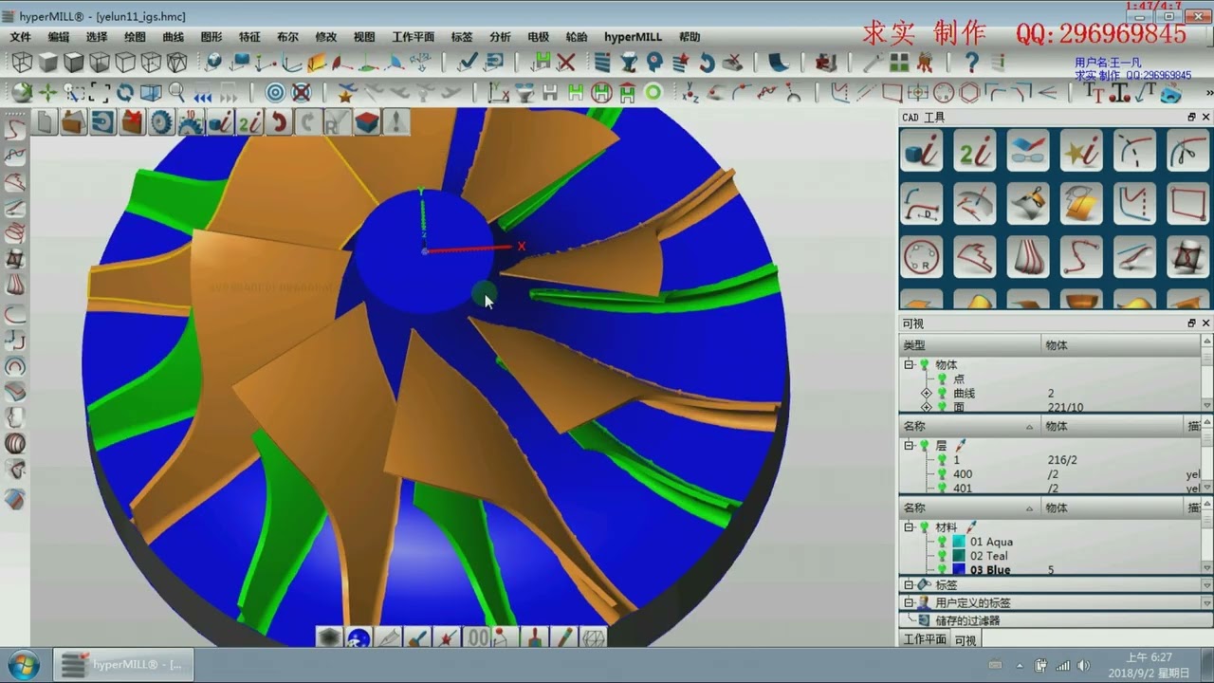The height and width of the screenshot is (683, 1214).
Task: Click the airplane with star icon
Action: point(346,93)
